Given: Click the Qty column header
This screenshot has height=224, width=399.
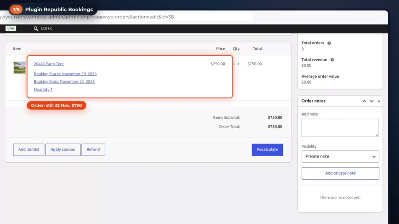Looking at the screenshot, I should click(236, 49).
